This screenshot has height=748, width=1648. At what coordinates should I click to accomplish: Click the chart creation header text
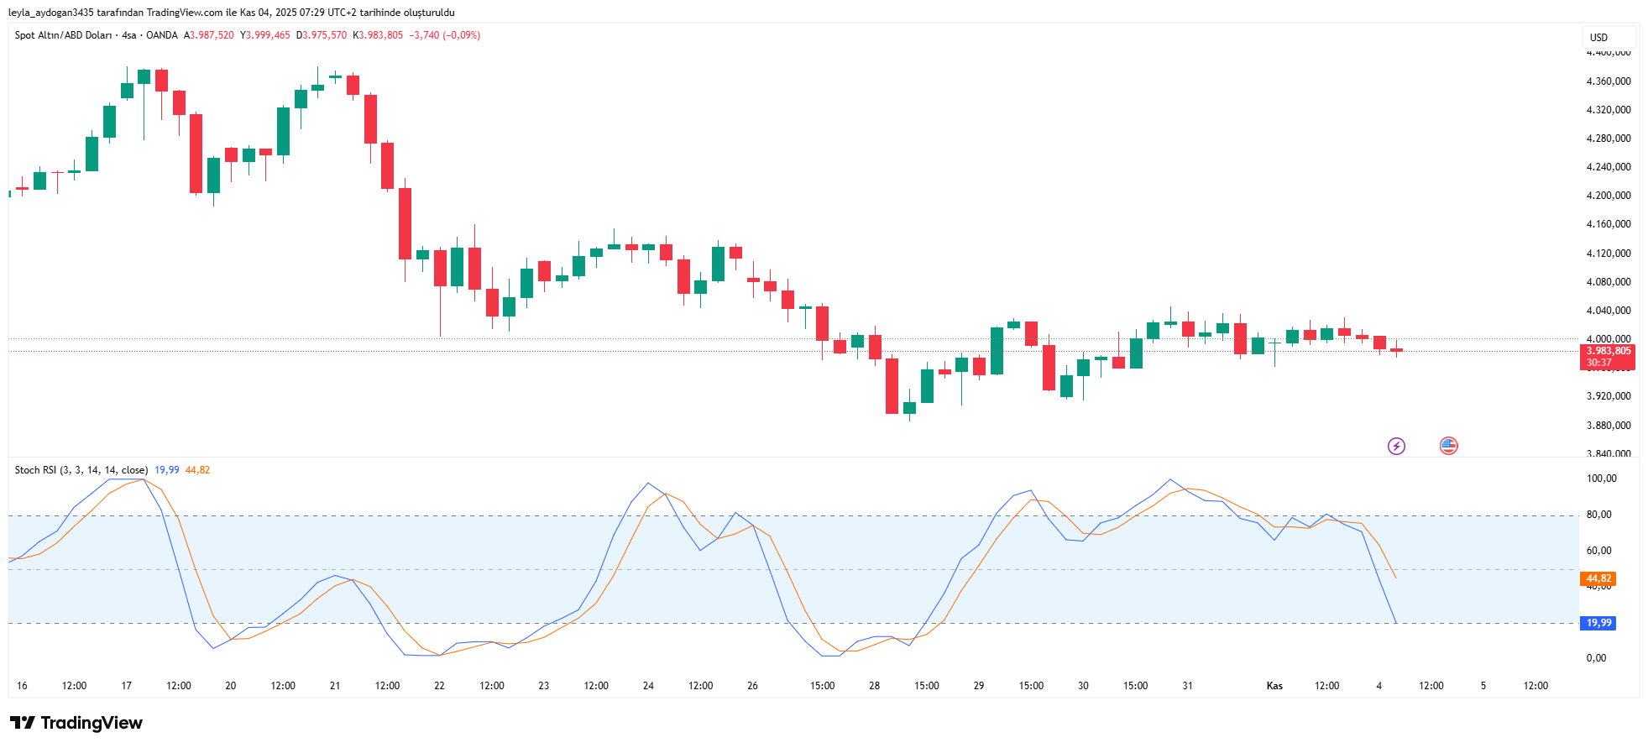(232, 13)
